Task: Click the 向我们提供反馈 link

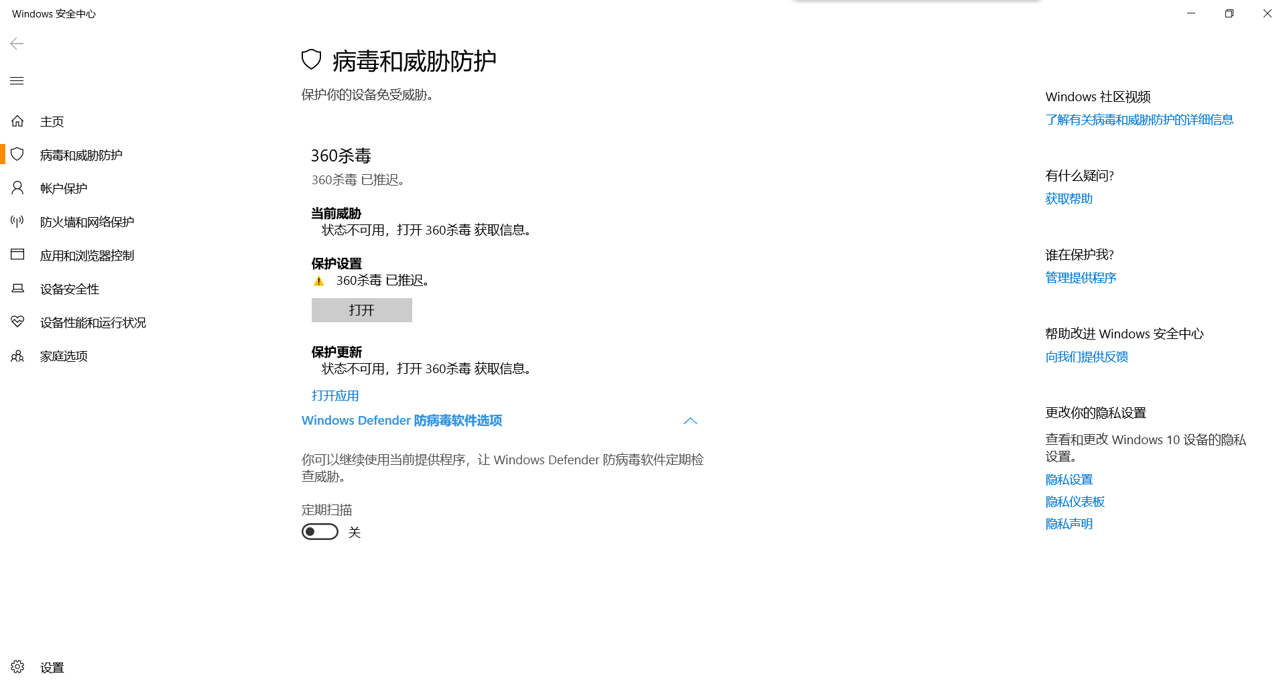Action: (x=1087, y=357)
